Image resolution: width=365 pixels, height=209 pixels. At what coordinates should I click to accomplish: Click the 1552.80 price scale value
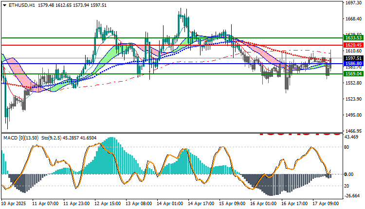pyautogui.click(x=354, y=83)
